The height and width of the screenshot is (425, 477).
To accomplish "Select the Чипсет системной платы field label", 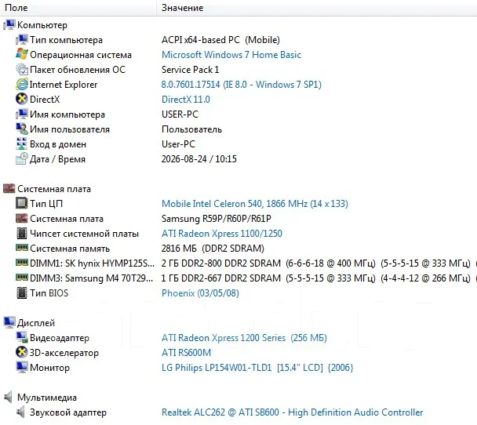I will (84, 234).
